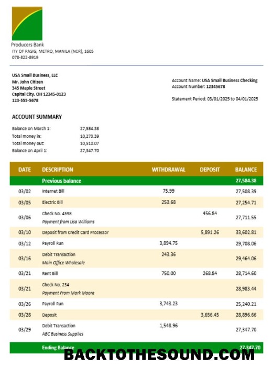Click 'Mr. John Citizen' name
The height and width of the screenshot is (379, 273).
28,82
